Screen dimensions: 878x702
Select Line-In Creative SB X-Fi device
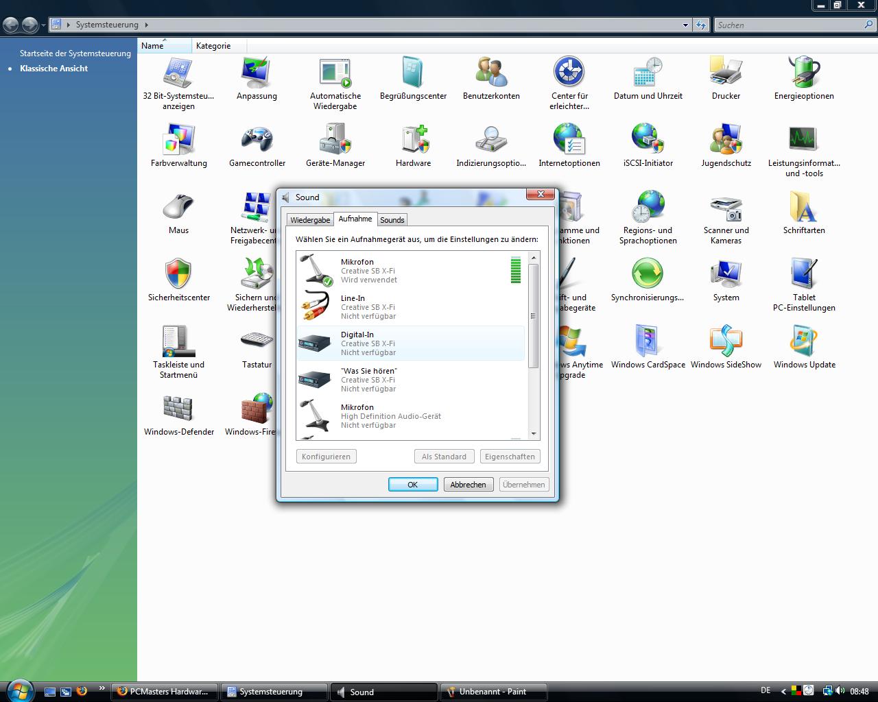412,307
